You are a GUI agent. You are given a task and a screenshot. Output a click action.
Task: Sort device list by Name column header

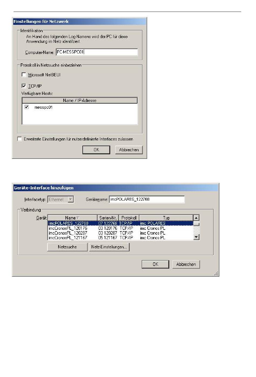pos(72,218)
